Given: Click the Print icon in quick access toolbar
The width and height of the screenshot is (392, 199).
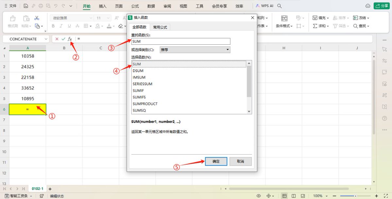Looking at the screenshot, I should point(41,6).
